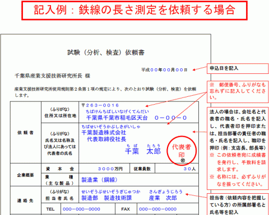Viewport: 269px width, 215px height.
Task: Click the 従業員数 label cell
Action: [142, 169]
